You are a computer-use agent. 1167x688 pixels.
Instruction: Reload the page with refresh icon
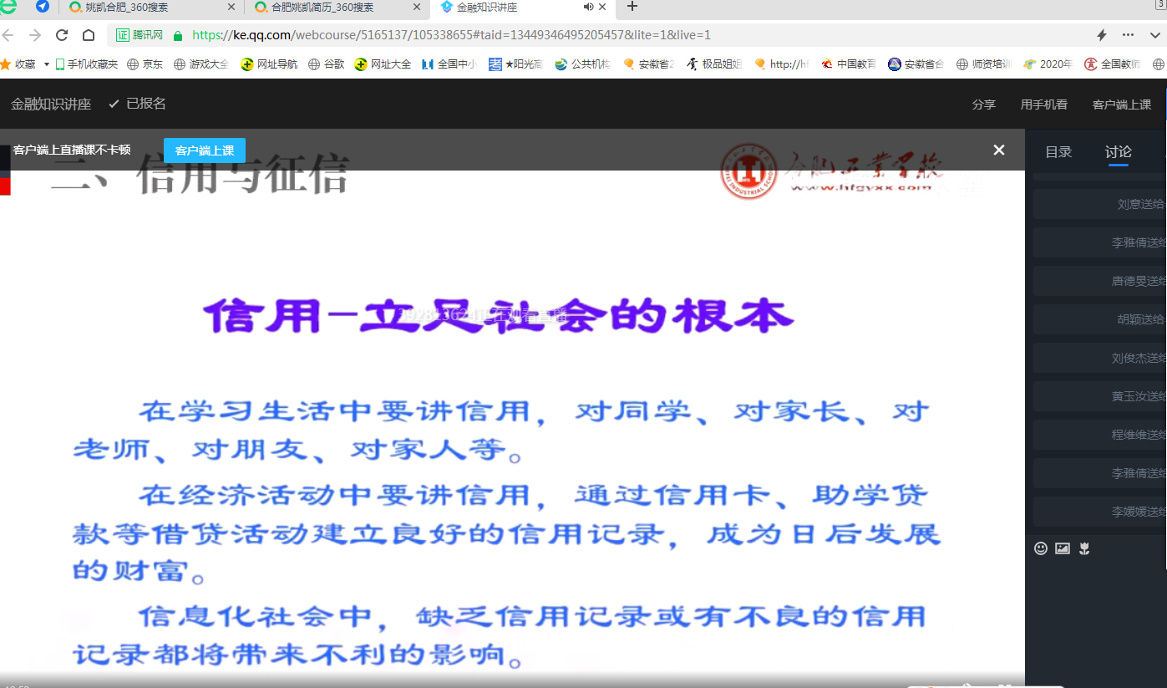(62, 35)
